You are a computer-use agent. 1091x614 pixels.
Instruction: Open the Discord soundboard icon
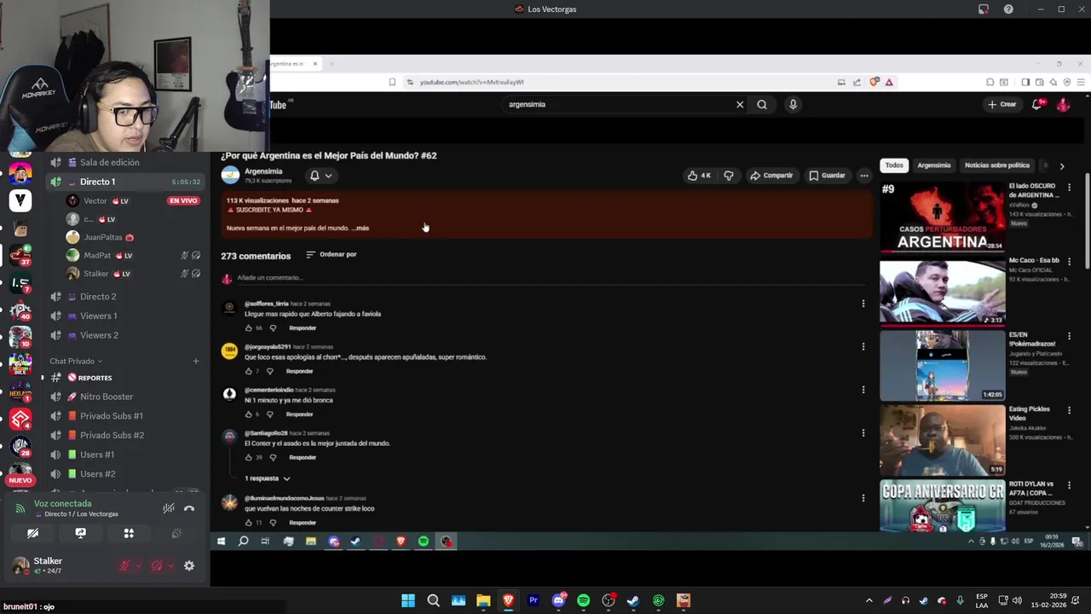176,533
